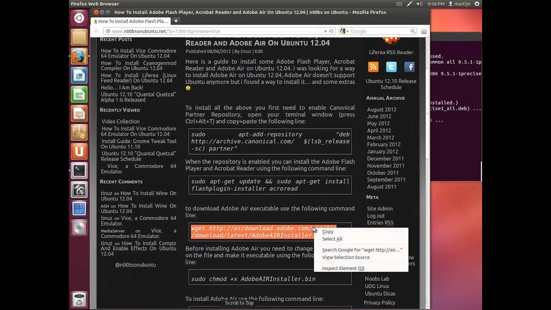Open the Noobs Lab link

pyautogui.click(x=377, y=279)
